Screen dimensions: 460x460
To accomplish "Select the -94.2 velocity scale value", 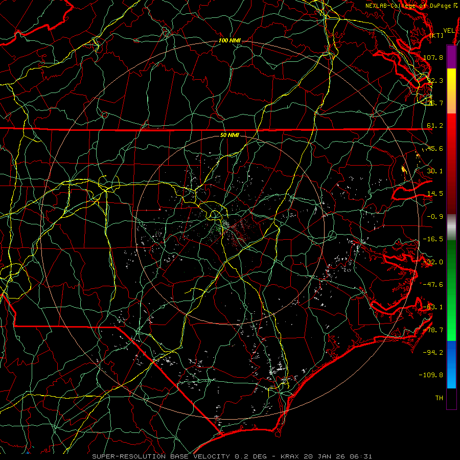I will pyautogui.click(x=433, y=352).
